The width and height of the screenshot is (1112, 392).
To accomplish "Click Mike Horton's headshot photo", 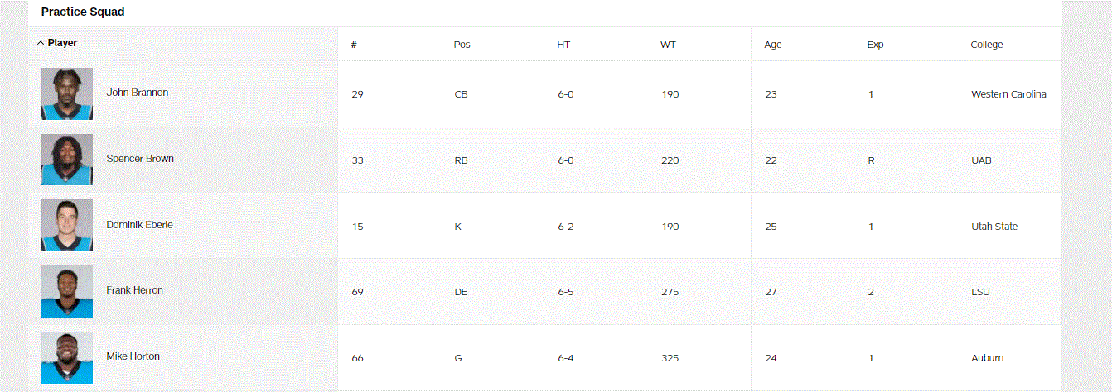I will pyautogui.click(x=67, y=357).
